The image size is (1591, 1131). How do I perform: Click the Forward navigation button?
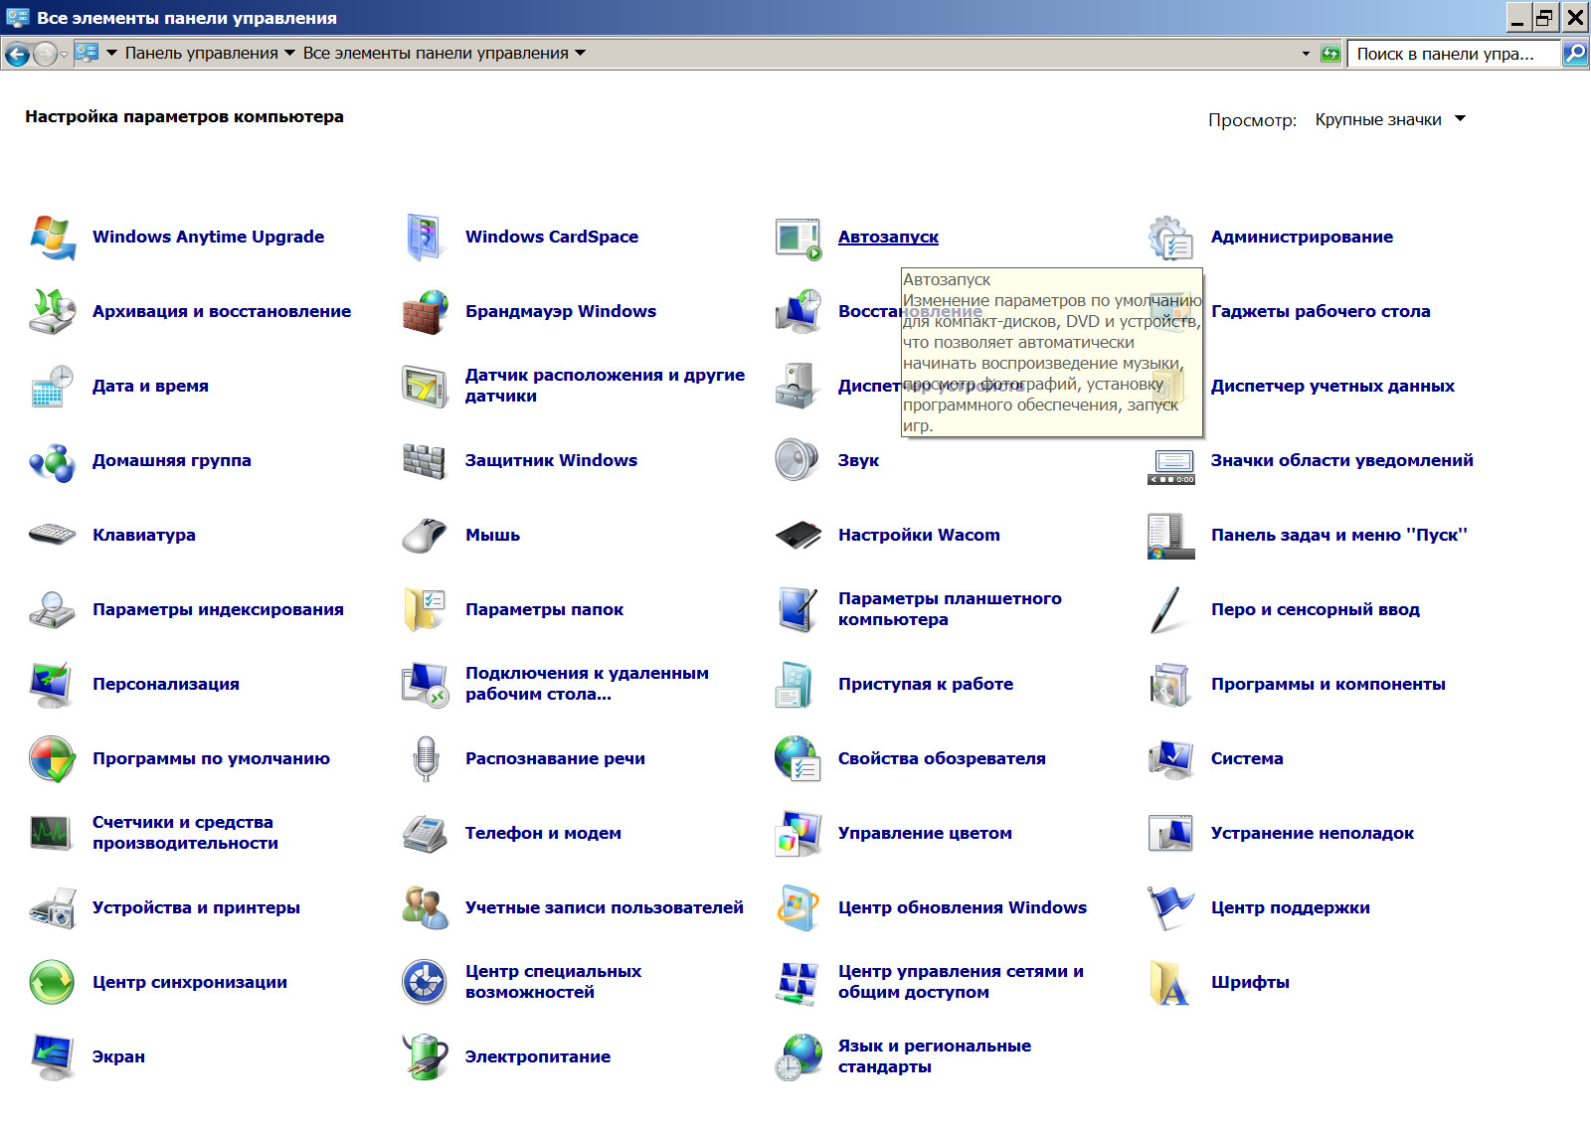coord(45,54)
